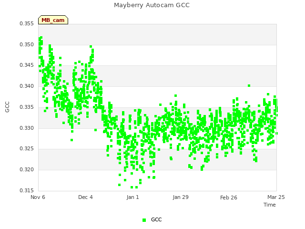Click the 0.315 y-axis tick label
The image size is (305, 229).
[x=27, y=190]
